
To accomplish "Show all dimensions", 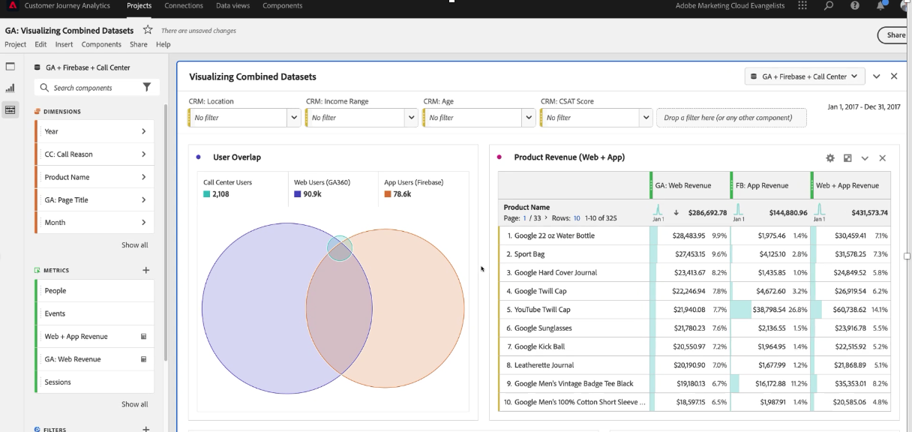I will point(135,245).
